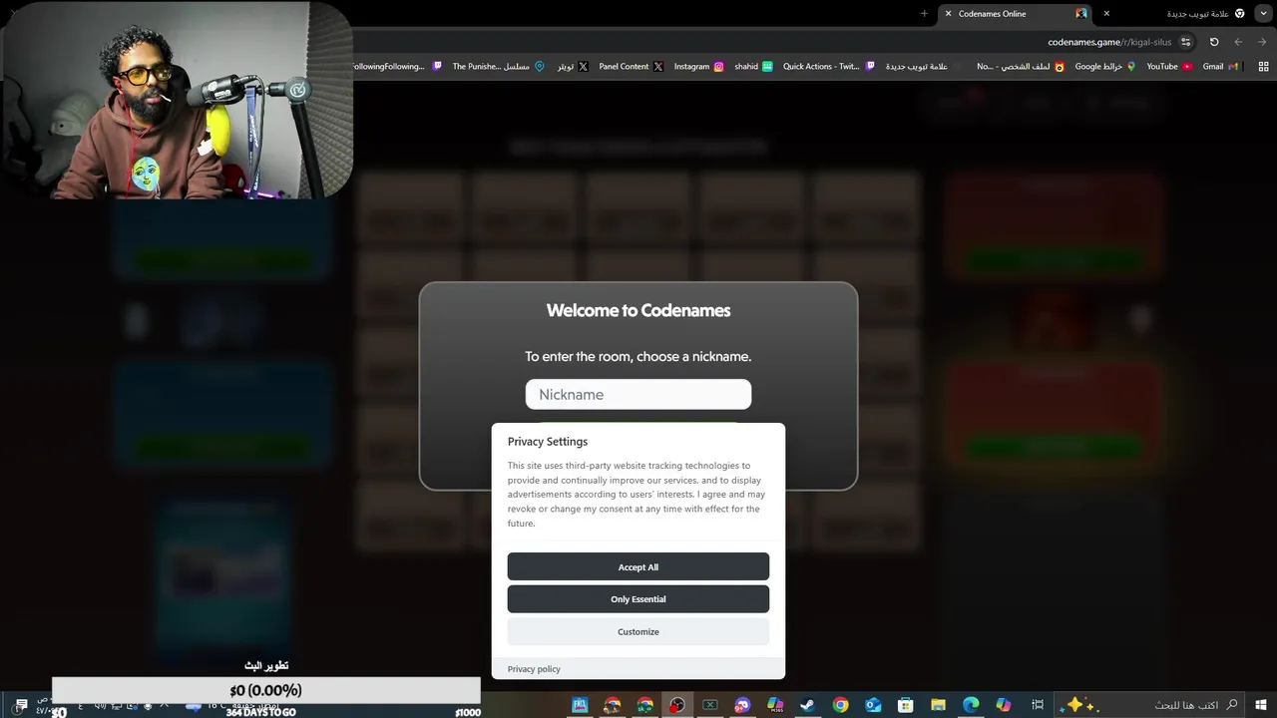Image resolution: width=1277 pixels, height=718 pixels.
Task: Open site information icon in address bar
Action: tap(1185, 42)
